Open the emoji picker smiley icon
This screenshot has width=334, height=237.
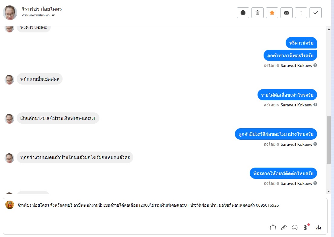coord(295,228)
